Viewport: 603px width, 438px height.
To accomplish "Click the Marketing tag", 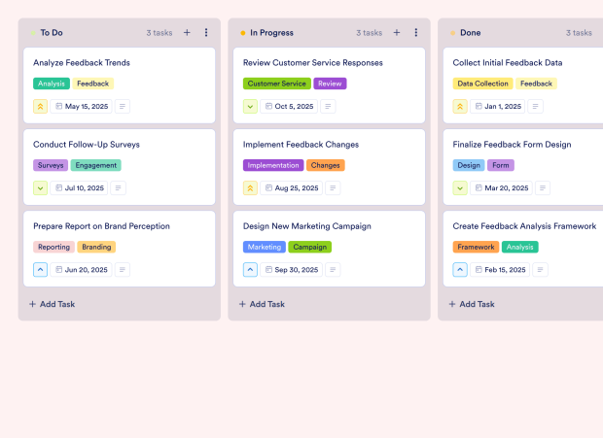I will coord(265,248).
